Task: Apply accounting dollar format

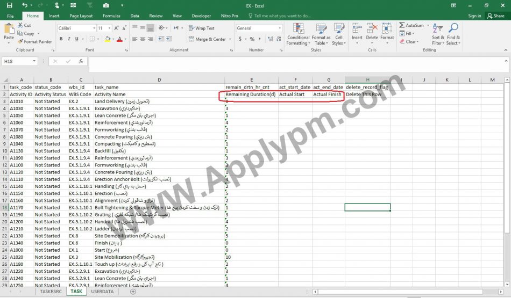Action: pos(240,39)
